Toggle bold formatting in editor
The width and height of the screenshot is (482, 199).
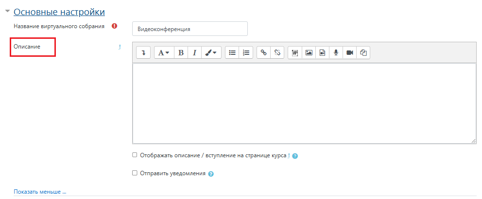tap(181, 53)
